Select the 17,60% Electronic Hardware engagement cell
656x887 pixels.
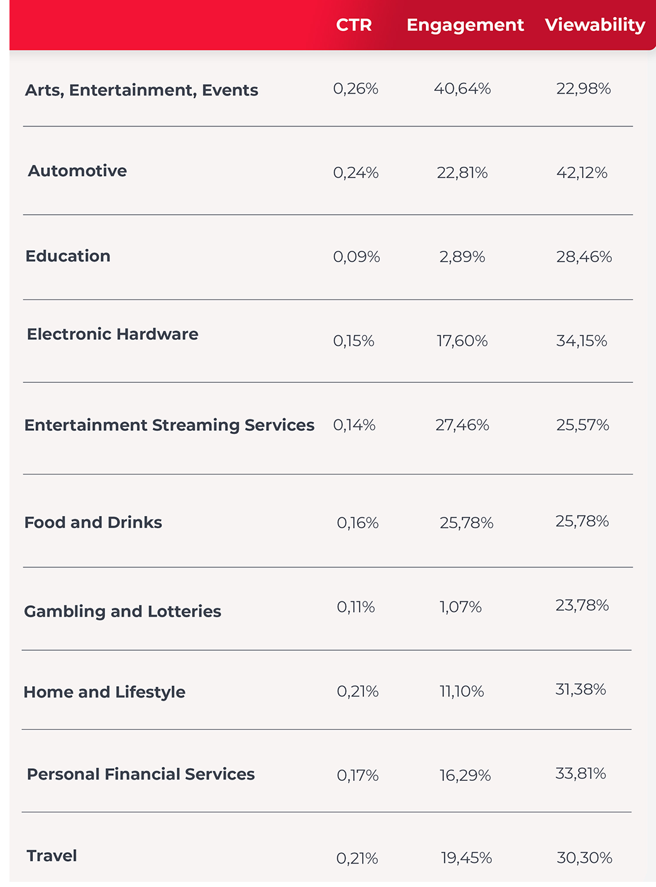[x=462, y=341]
